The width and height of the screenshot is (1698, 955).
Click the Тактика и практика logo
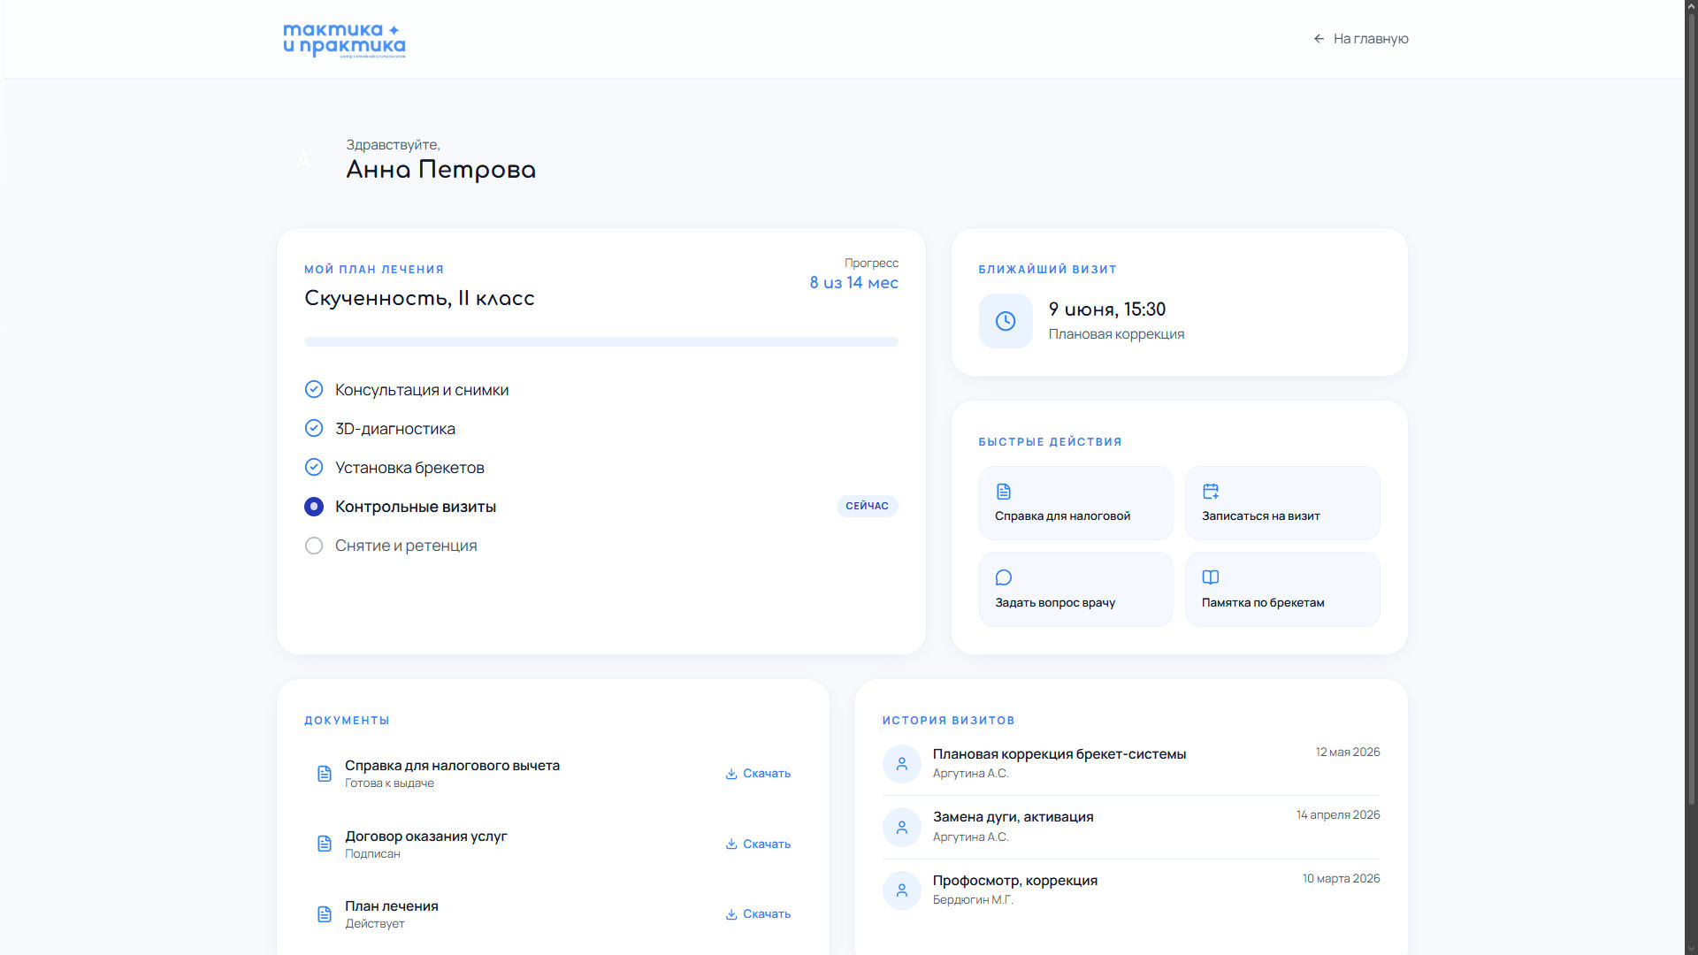click(344, 40)
